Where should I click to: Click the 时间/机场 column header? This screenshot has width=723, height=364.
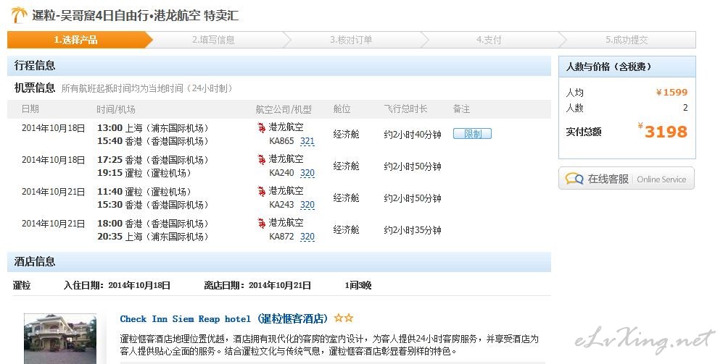point(116,109)
